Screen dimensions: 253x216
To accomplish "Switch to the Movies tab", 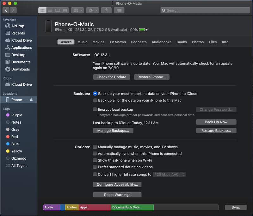I will coord(98,42).
